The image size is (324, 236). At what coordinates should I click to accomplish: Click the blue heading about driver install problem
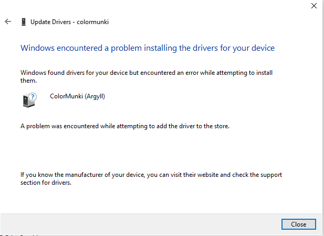pos(147,48)
